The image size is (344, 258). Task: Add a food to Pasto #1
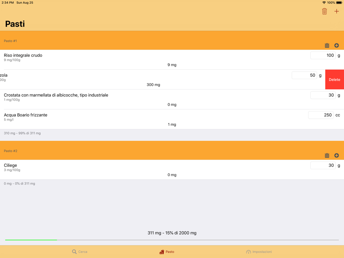click(x=336, y=45)
